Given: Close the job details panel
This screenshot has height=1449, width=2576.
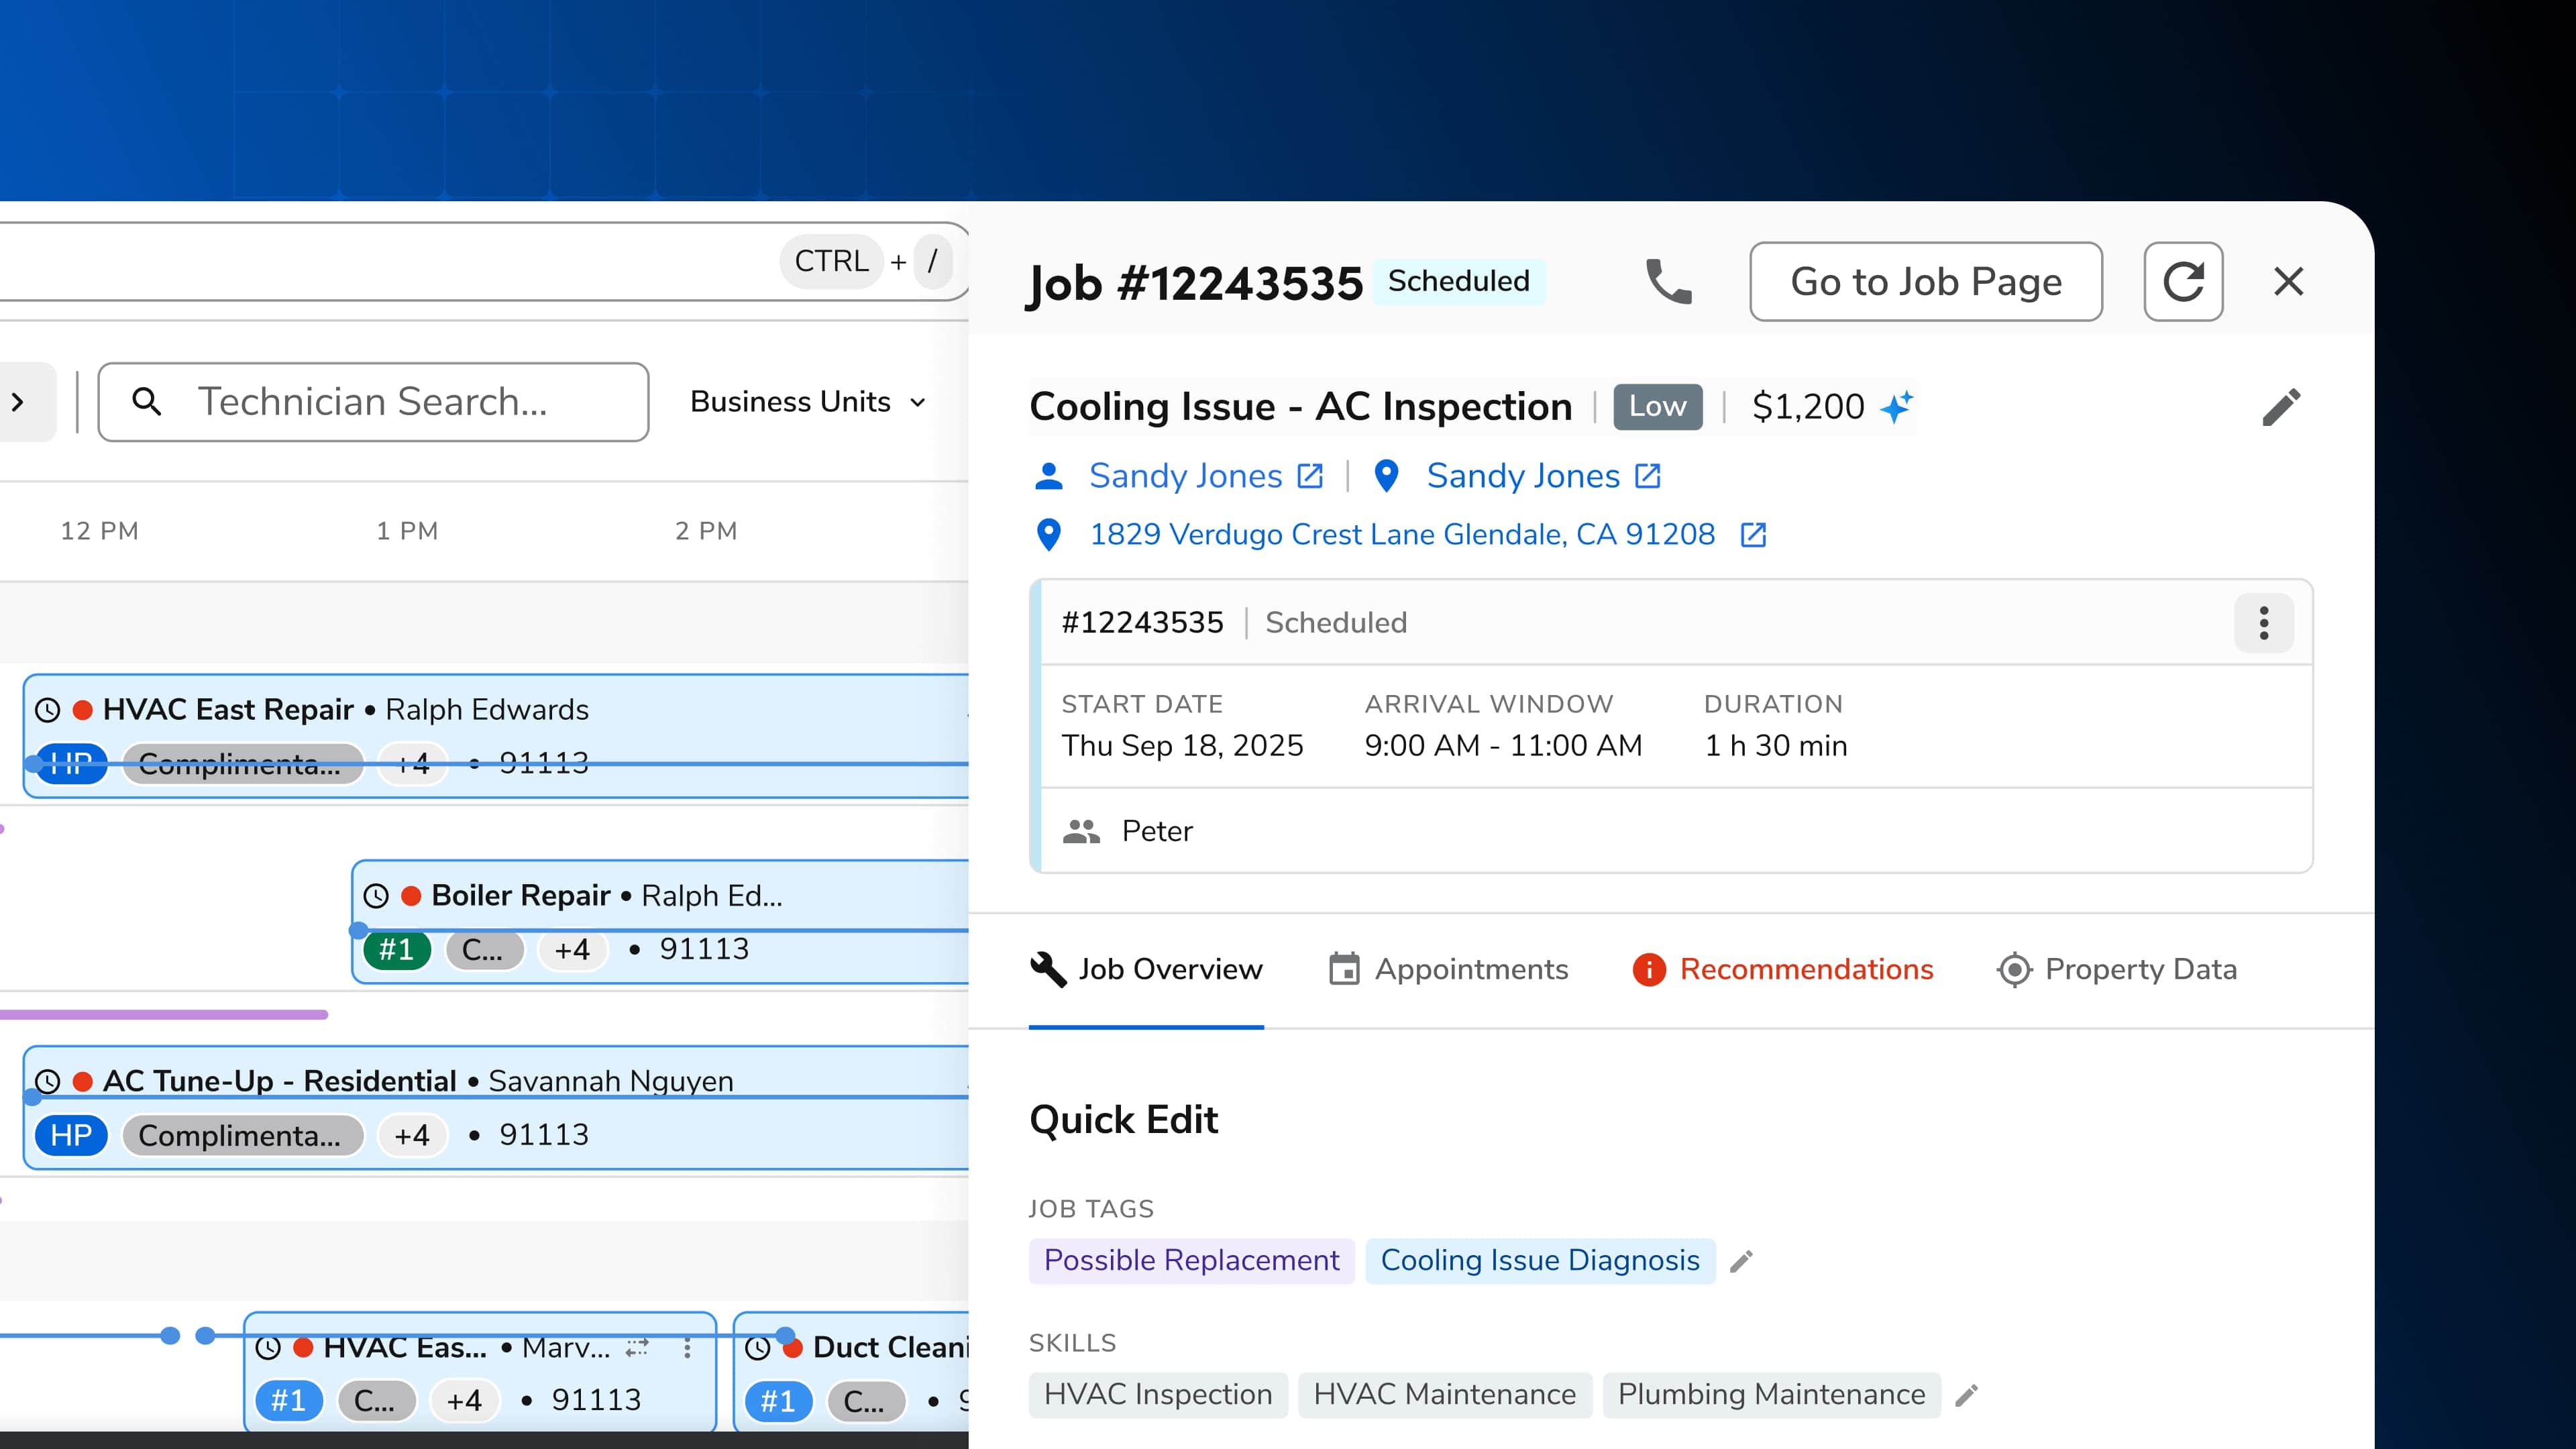Looking at the screenshot, I should coord(2288,281).
